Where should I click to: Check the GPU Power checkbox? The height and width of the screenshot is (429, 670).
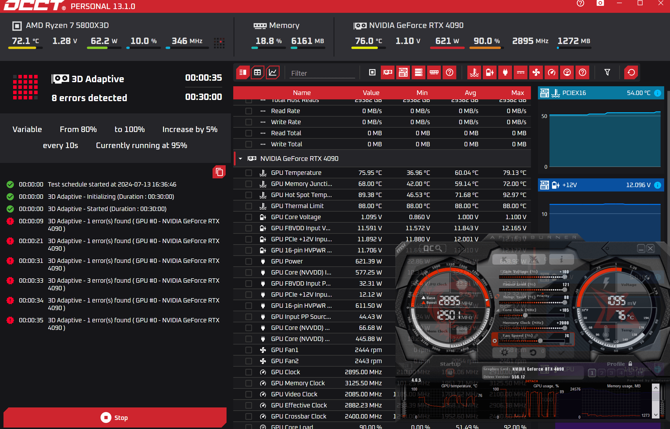click(x=249, y=261)
